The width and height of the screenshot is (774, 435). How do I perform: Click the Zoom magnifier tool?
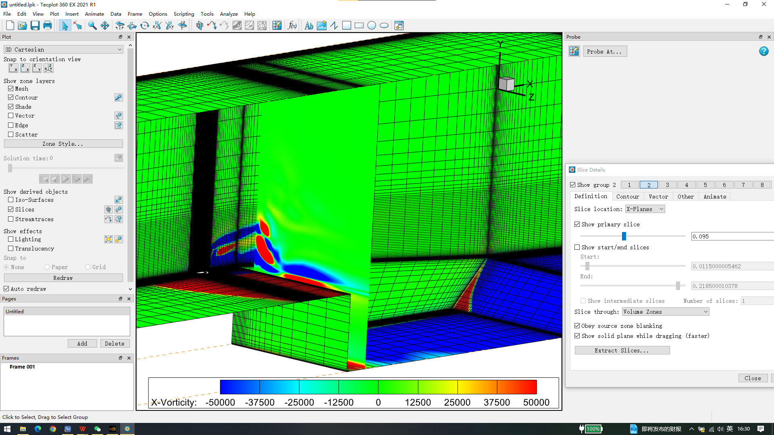pos(92,26)
